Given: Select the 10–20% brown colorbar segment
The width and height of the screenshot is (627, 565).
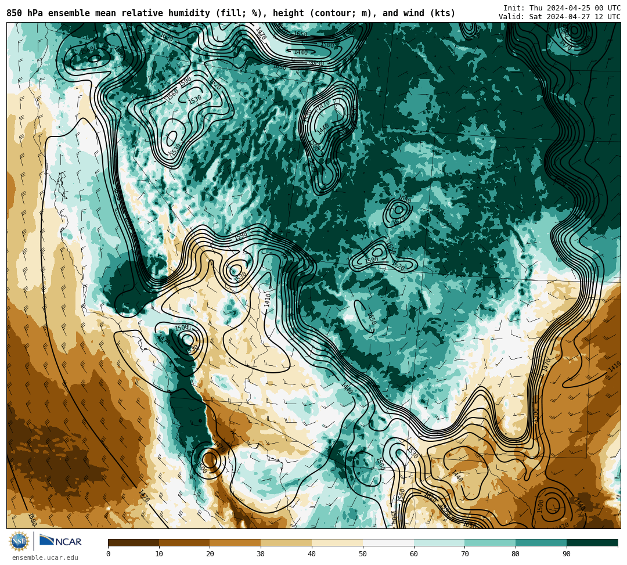Looking at the screenshot, I should click(185, 542).
